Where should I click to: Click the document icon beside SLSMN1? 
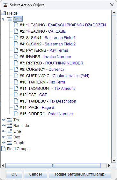point(16,38)
